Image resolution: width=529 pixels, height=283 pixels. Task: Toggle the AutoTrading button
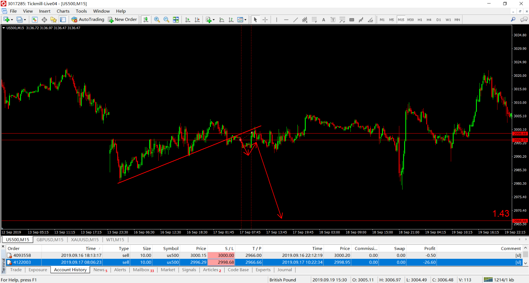click(x=88, y=19)
